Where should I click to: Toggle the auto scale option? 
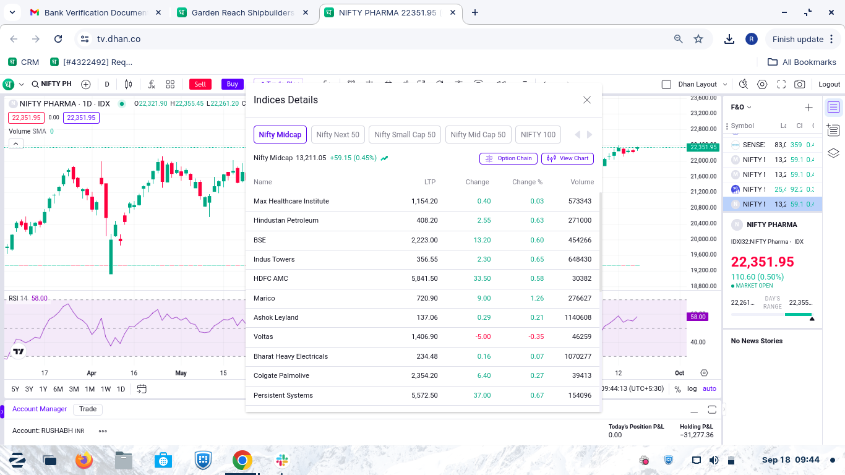pos(710,389)
